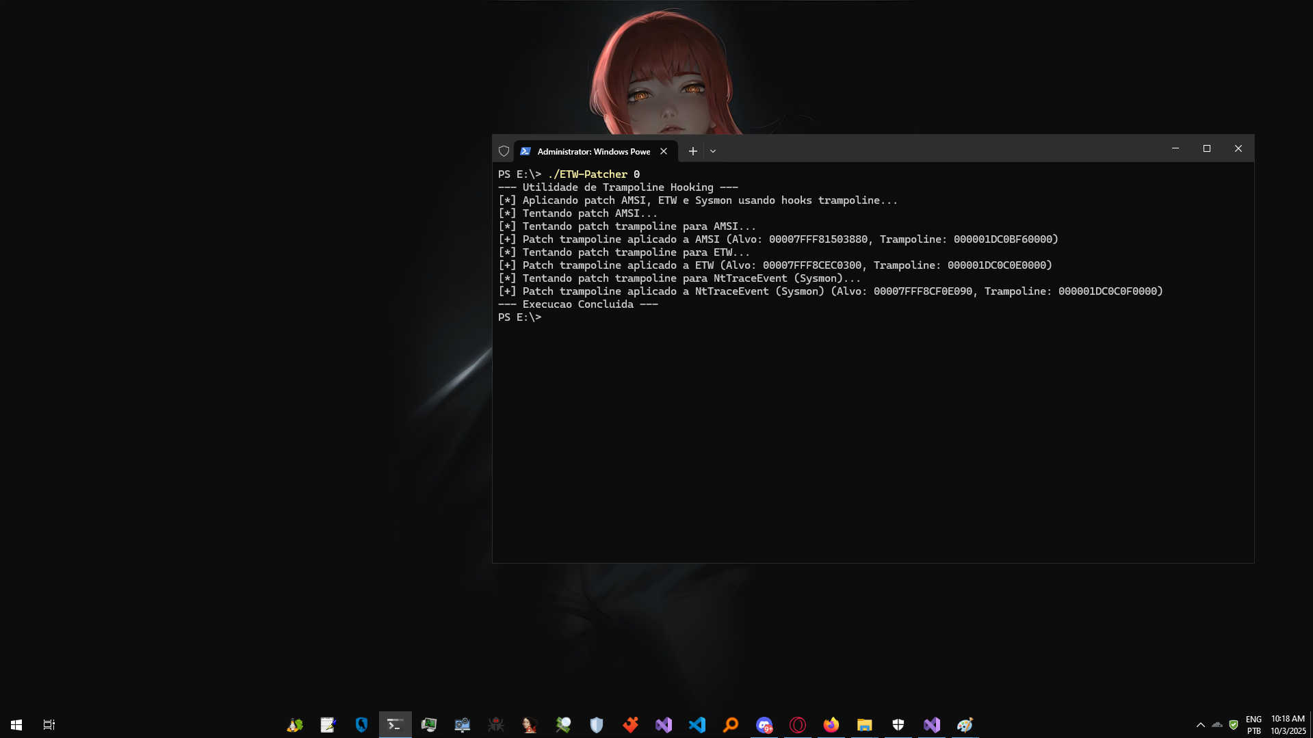Open the blue bird shield taskbar app
Image resolution: width=1313 pixels, height=738 pixels.
362,724
